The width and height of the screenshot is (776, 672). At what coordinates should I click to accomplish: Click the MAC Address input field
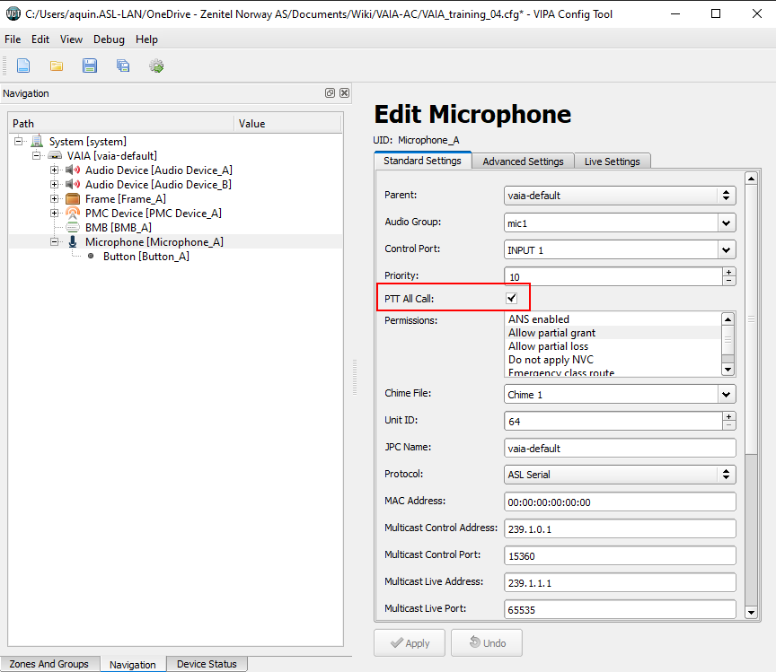coord(620,502)
